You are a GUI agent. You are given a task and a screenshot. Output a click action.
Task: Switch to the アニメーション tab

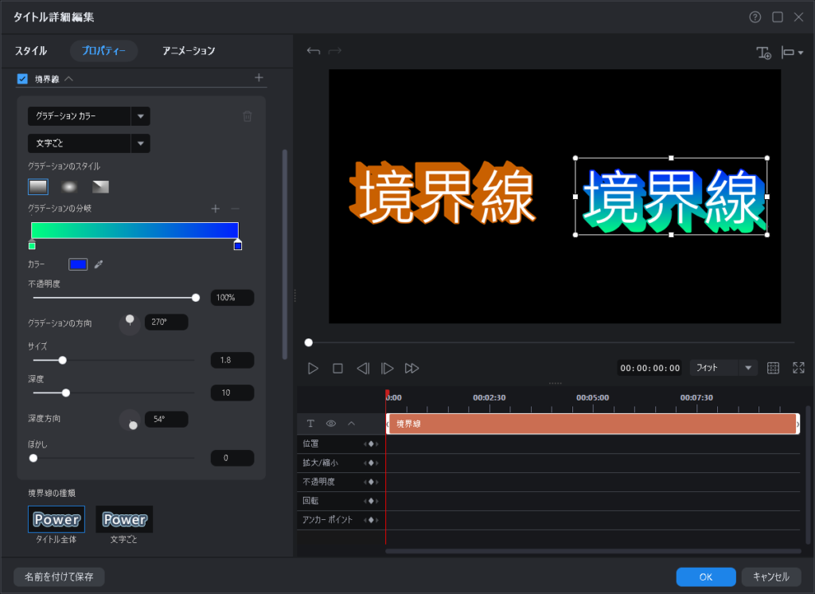(189, 51)
